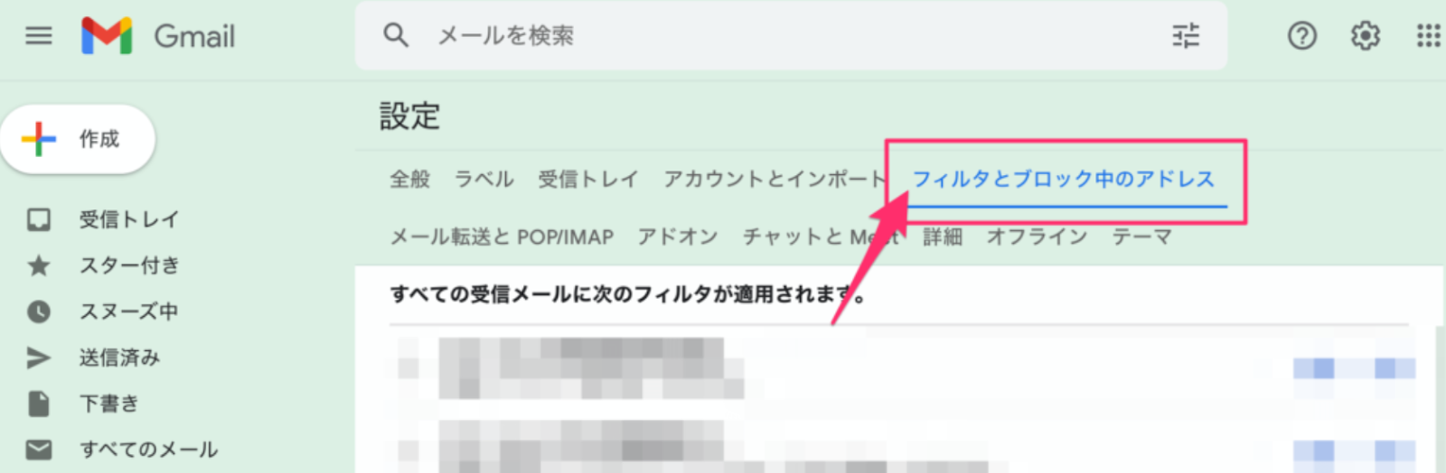Open 受信トレイ in the sidebar

coord(129,219)
